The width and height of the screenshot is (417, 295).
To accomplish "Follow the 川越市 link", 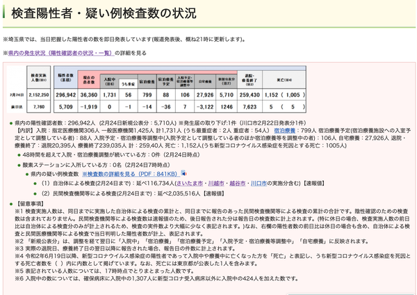I will click(x=216, y=184).
